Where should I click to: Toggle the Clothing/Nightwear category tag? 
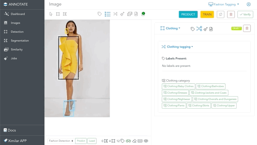177,99
